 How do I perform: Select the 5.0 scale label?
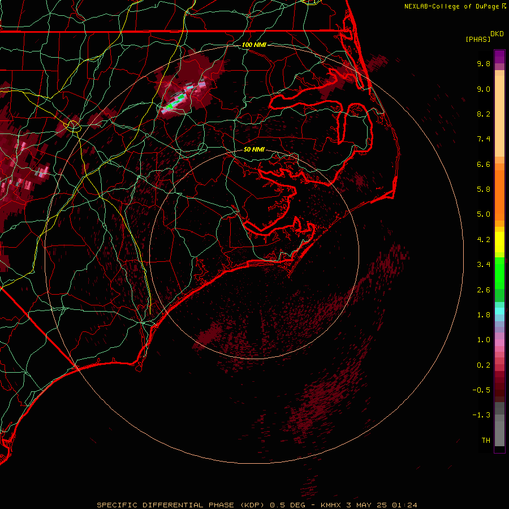[484, 214]
